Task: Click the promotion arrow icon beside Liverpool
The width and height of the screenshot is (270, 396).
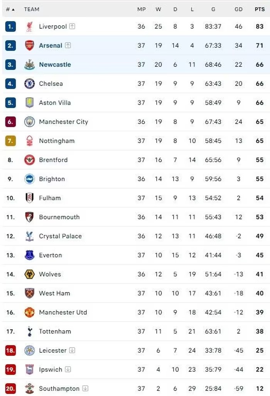Action: 72,26
